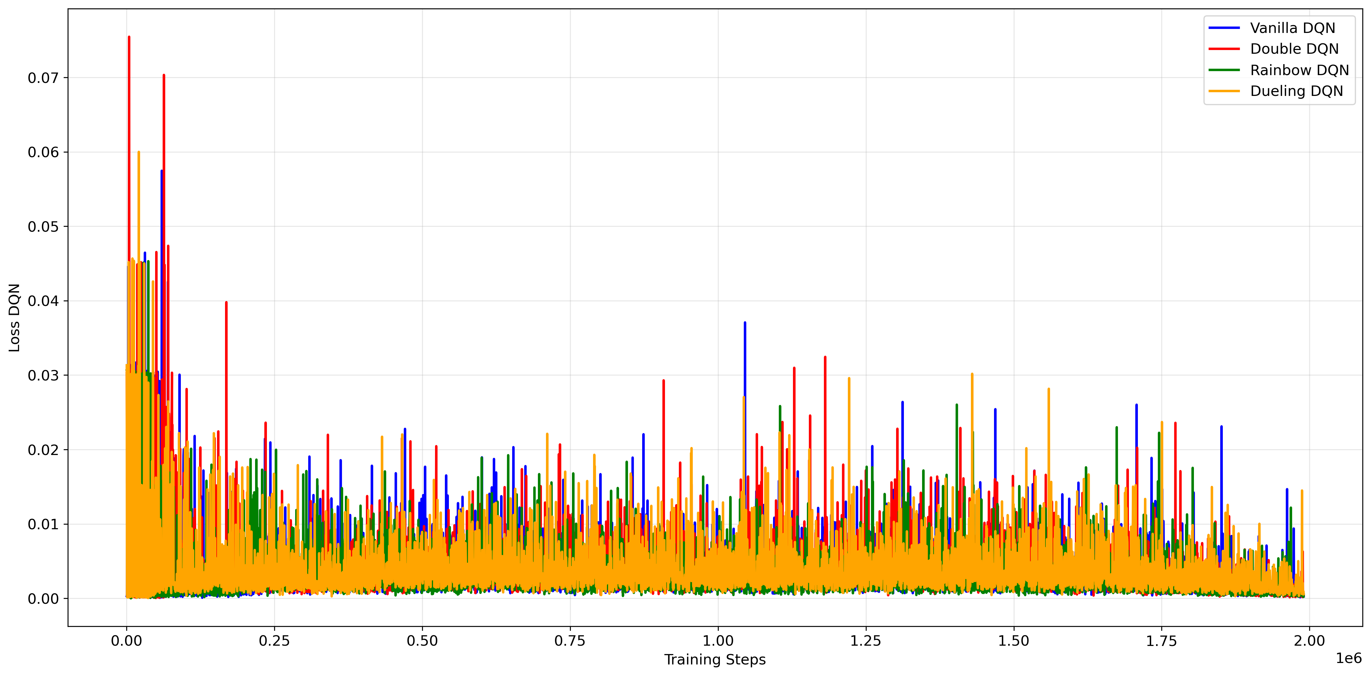Click the orange Dueling DQN legend line

[x=1224, y=91]
